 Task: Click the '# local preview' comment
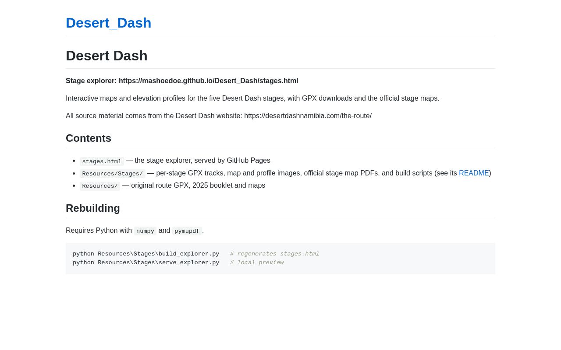coord(257,263)
